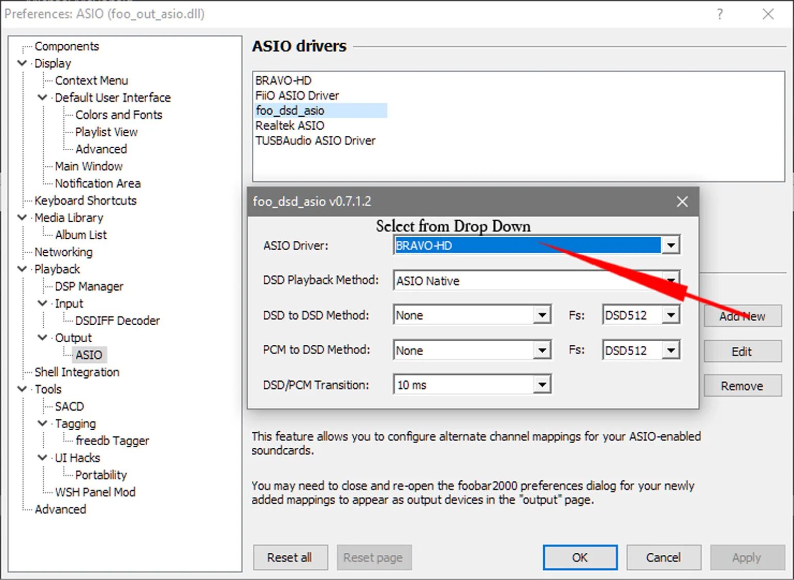Open the Playlist View page
This screenshot has width=794, height=580.
[106, 132]
